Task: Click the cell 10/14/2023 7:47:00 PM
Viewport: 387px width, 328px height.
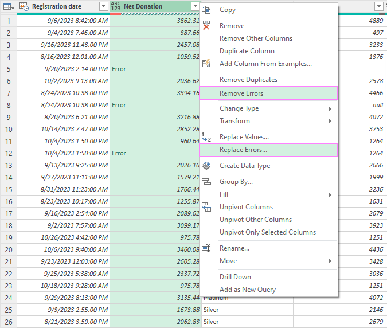Action: (64, 129)
